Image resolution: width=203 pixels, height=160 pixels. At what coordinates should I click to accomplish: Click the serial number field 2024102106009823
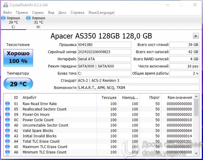click(x=104, y=52)
